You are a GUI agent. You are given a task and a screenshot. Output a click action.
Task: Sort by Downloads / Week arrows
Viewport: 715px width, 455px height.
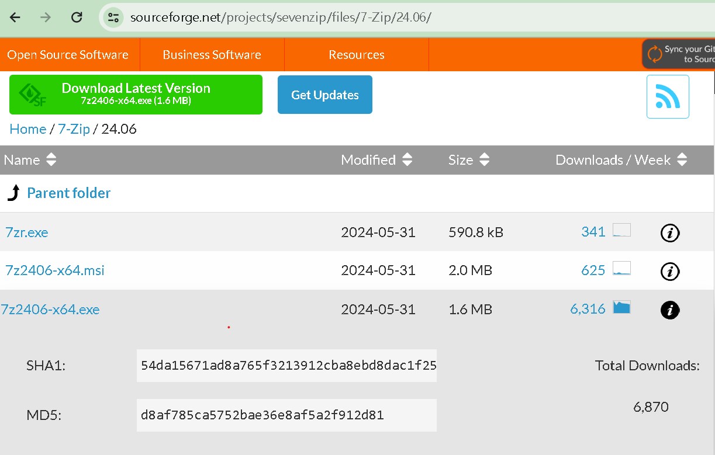[682, 159]
